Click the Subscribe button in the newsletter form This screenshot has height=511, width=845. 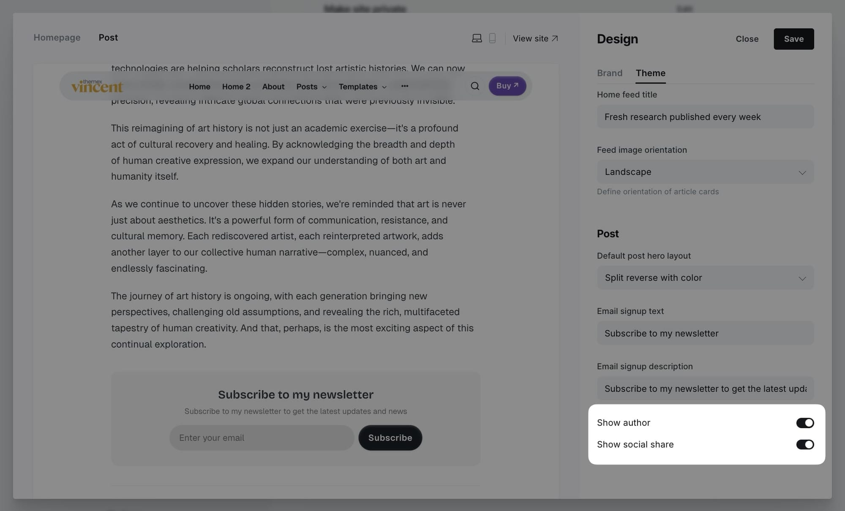click(x=390, y=438)
